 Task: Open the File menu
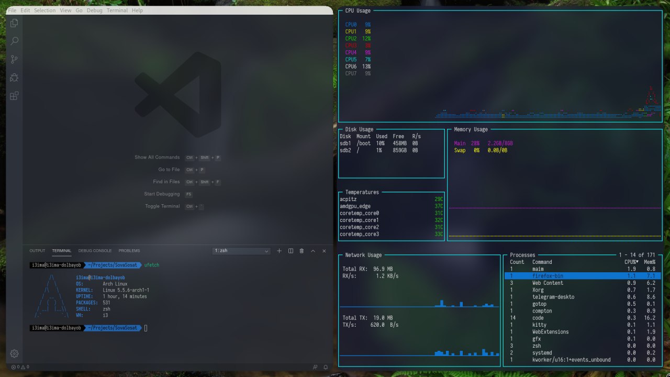12,10
